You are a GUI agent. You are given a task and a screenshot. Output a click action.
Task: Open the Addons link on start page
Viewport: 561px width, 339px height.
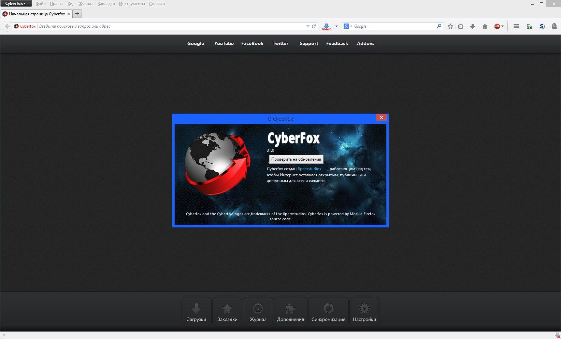click(x=365, y=43)
